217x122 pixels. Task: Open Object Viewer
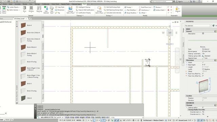point(4,10)
